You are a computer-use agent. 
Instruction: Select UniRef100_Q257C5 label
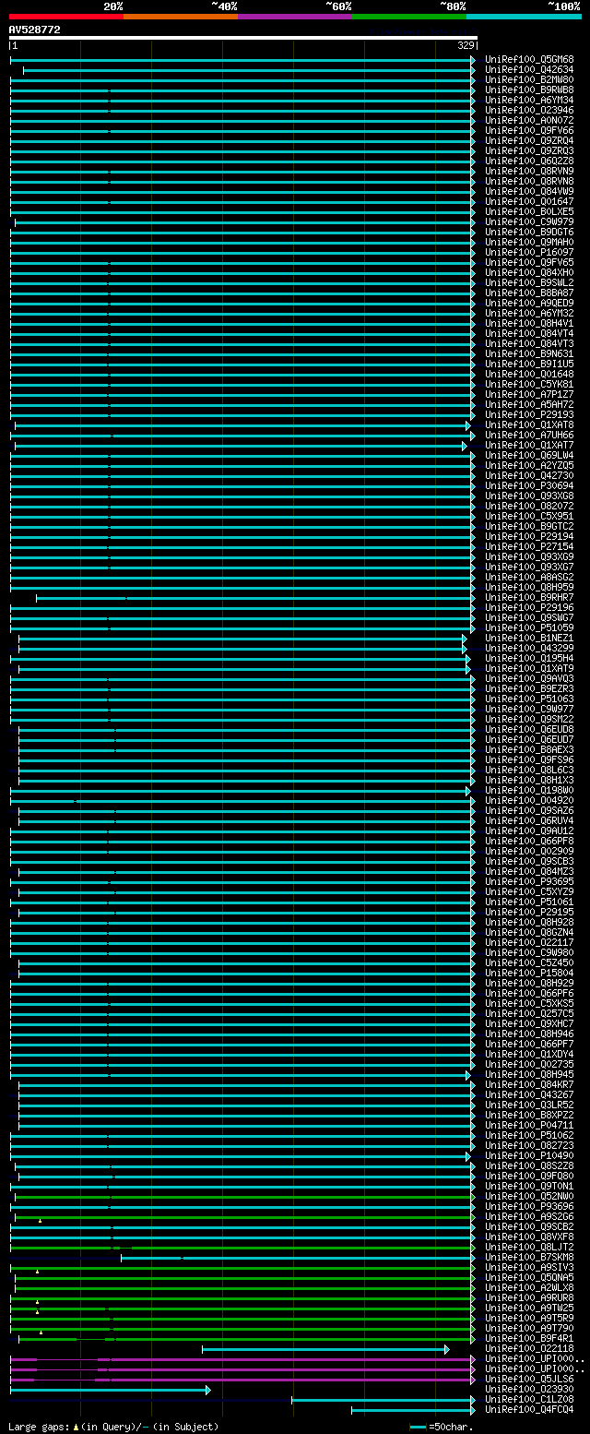click(529, 1013)
